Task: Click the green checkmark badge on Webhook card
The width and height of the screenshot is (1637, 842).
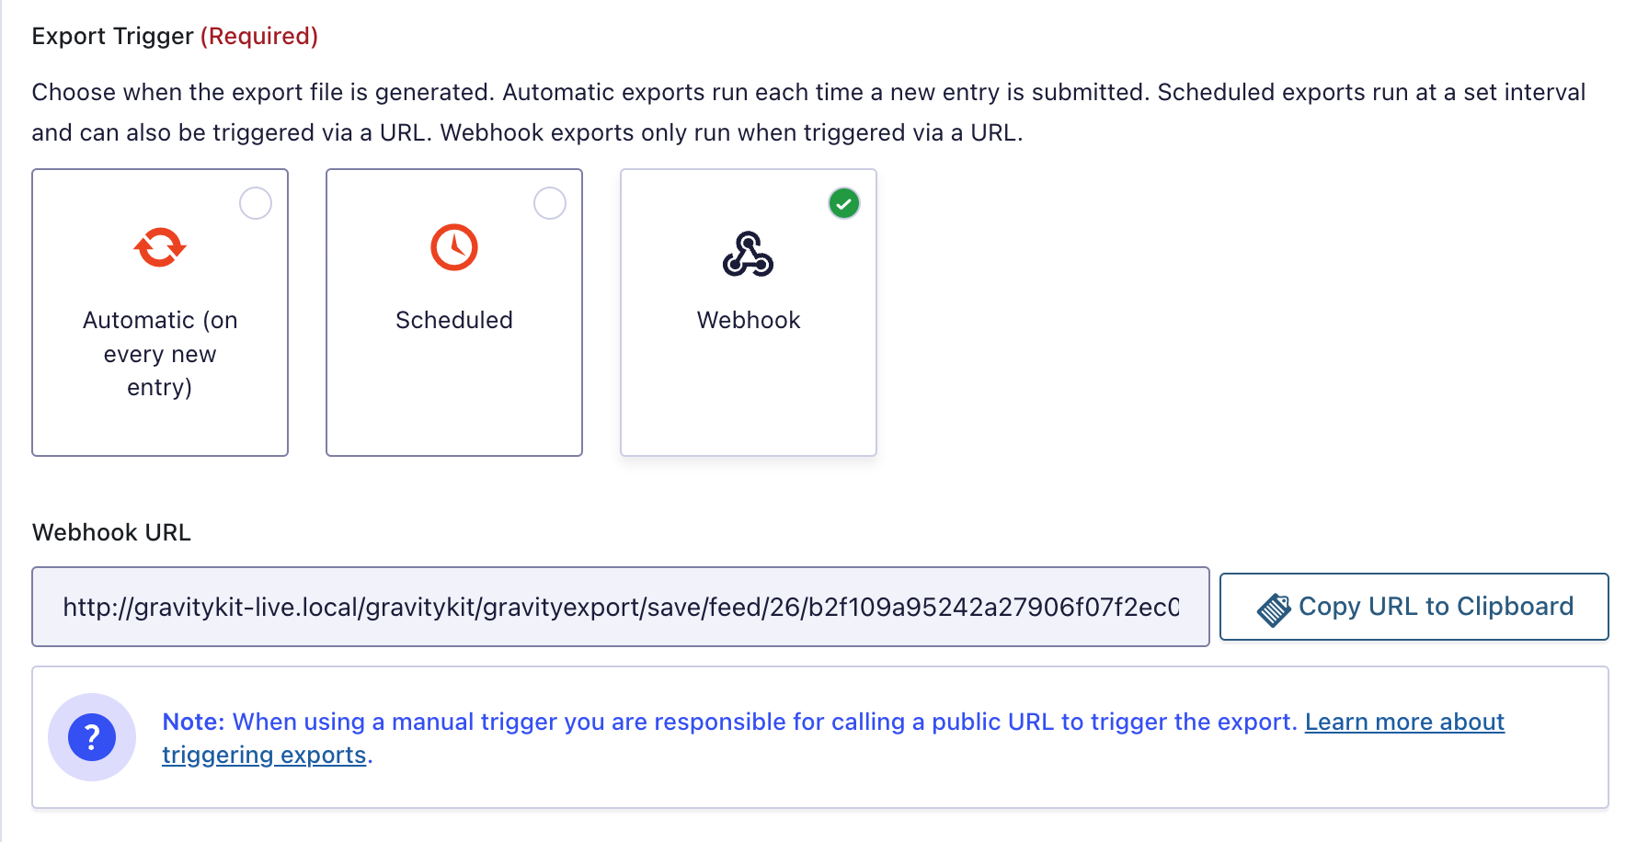Action: click(844, 203)
